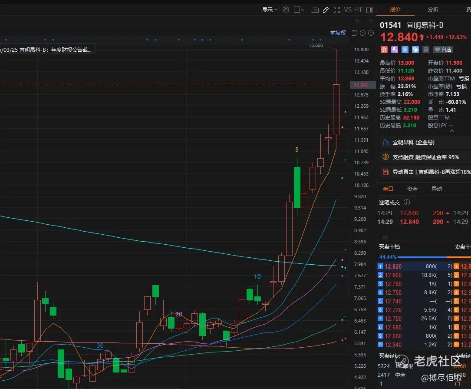Select the 盘口 tab
The width and height of the screenshot is (471, 389).
[388, 189]
